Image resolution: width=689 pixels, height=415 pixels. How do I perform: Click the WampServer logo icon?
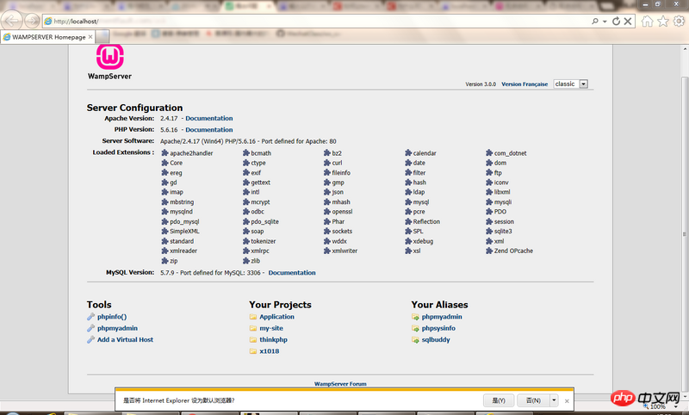tap(110, 57)
